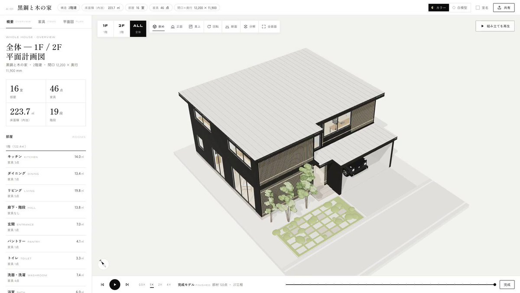Viewport: 520px width, 293px height.
Task: Set playback speed to 0.5×
Action: coord(142,285)
